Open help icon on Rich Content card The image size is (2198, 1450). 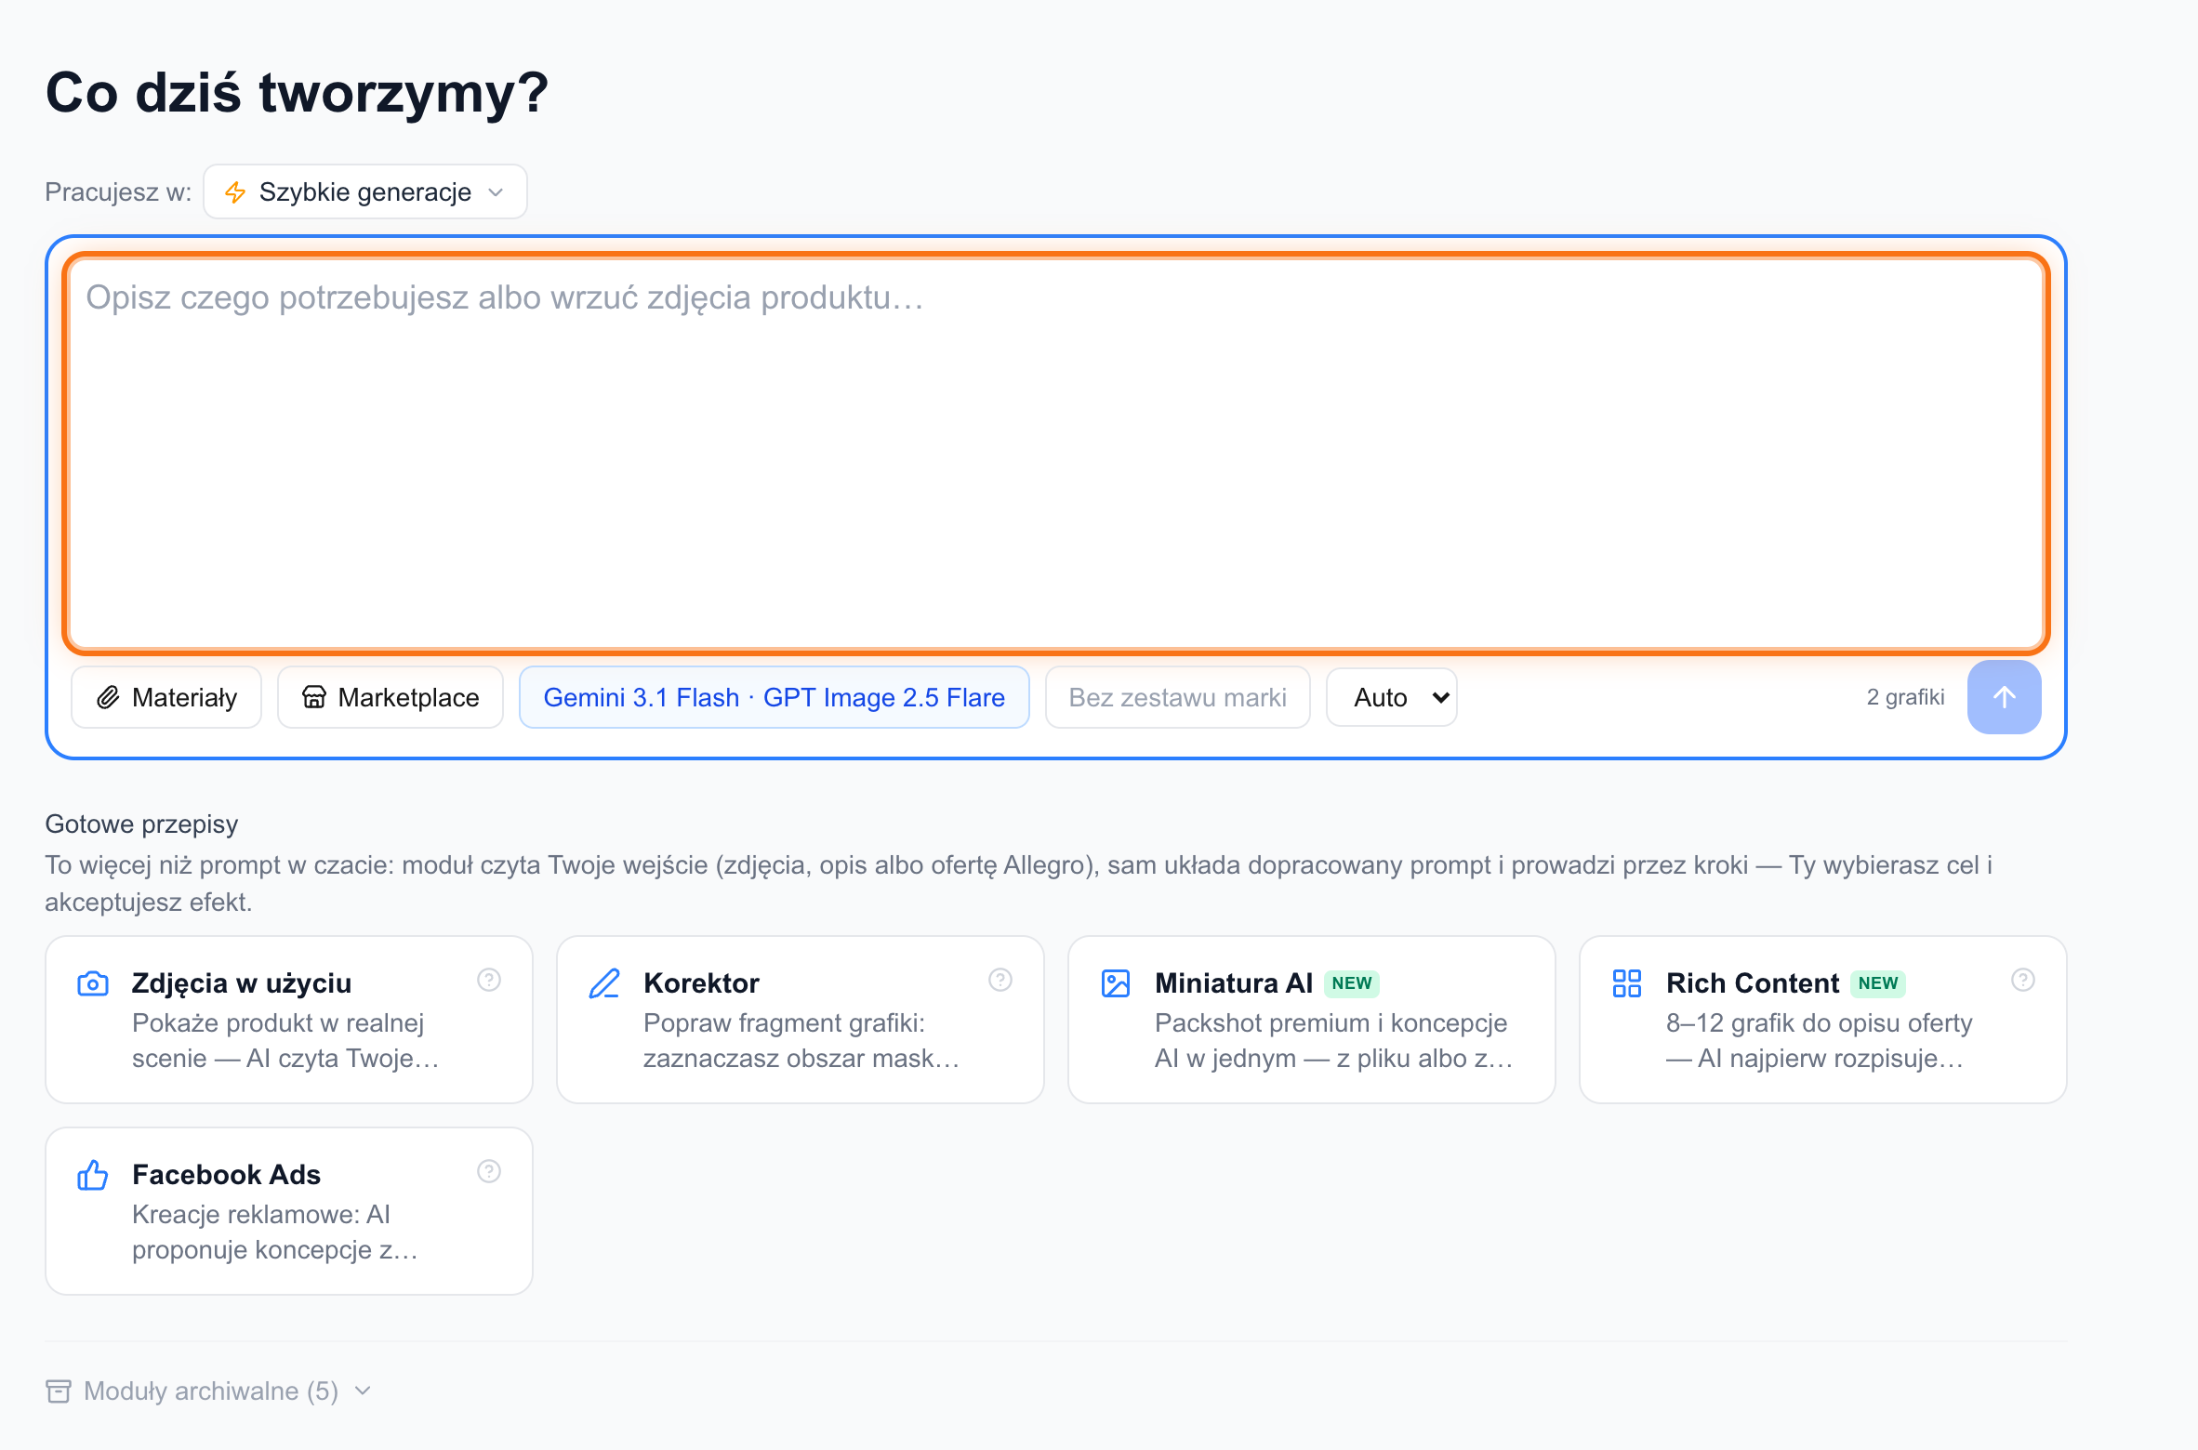(2023, 980)
